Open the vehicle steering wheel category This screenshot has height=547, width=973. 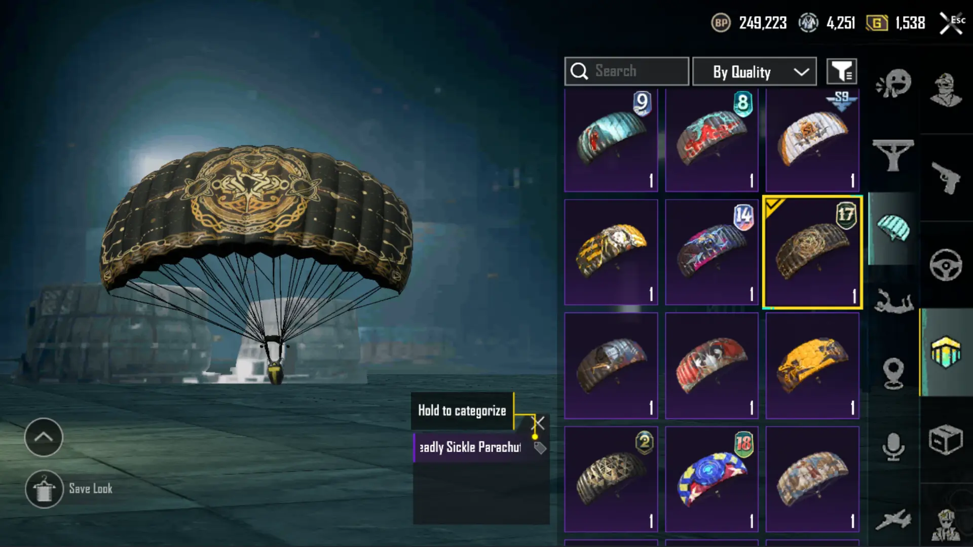click(x=946, y=265)
